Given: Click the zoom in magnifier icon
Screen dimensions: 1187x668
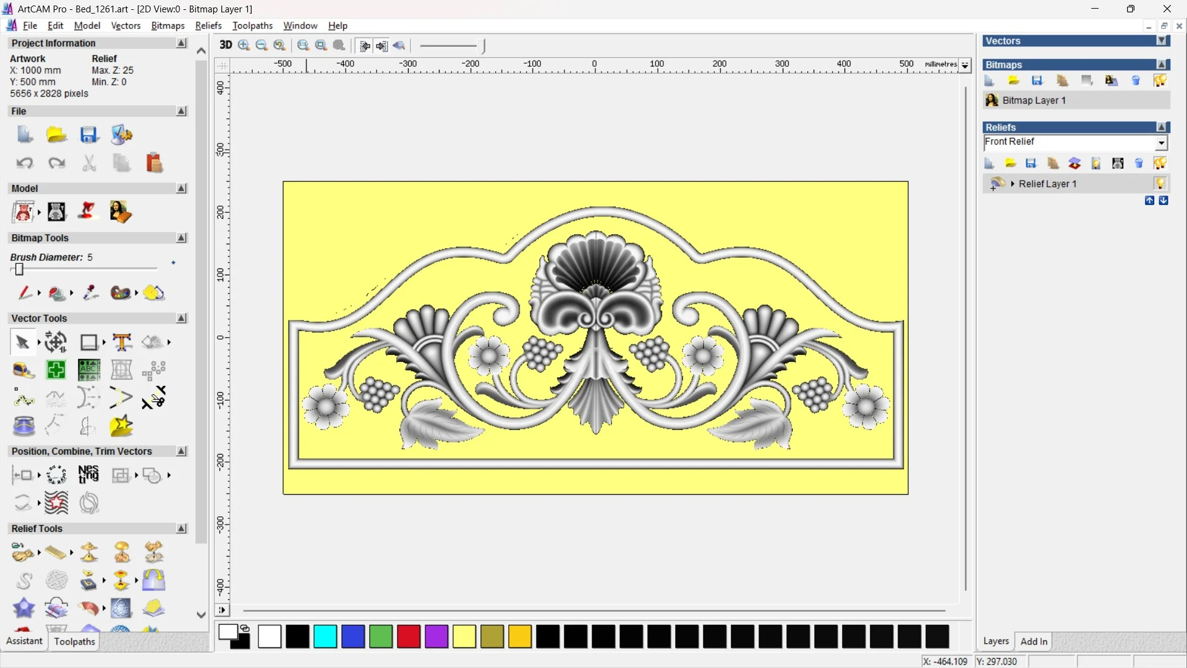Looking at the screenshot, I should [244, 45].
